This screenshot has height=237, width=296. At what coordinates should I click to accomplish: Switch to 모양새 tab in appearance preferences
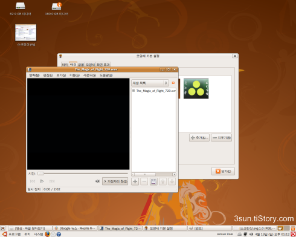[x=90, y=65]
